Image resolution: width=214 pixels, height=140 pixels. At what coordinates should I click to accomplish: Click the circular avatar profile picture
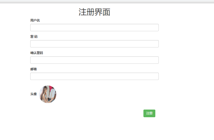(48, 94)
